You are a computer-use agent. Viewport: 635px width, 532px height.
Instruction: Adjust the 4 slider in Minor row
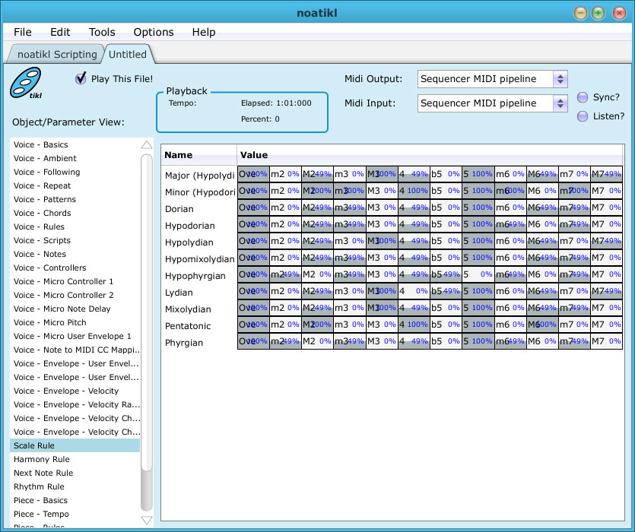pos(414,191)
